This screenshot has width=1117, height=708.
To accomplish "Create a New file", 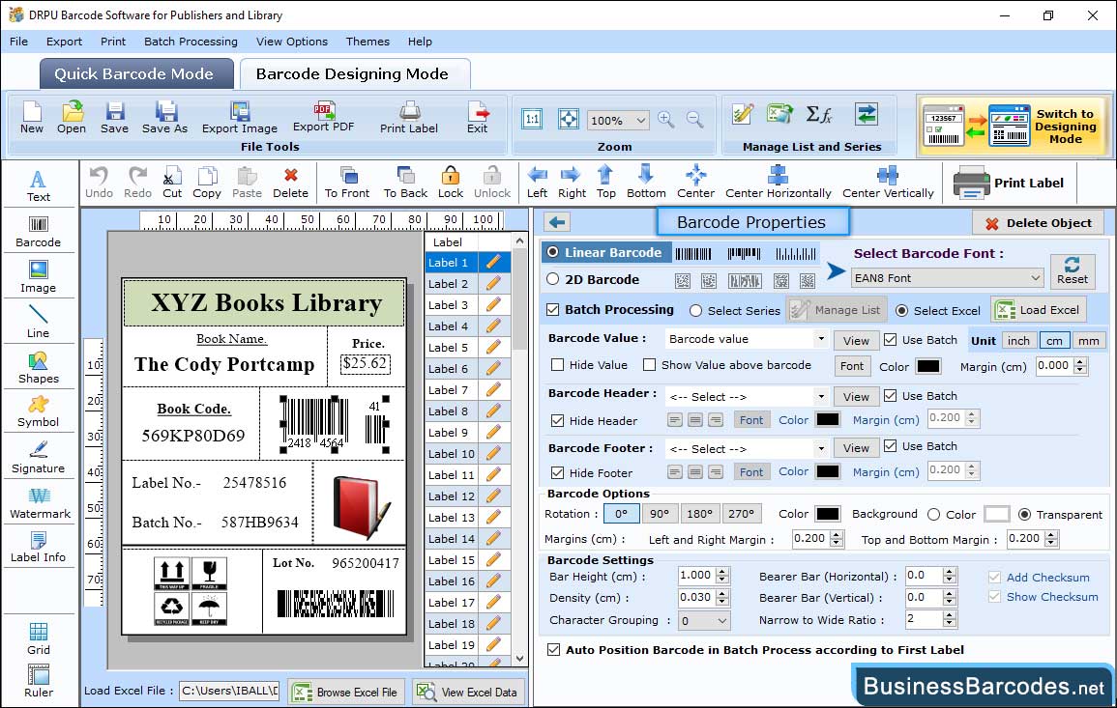I will 31,118.
